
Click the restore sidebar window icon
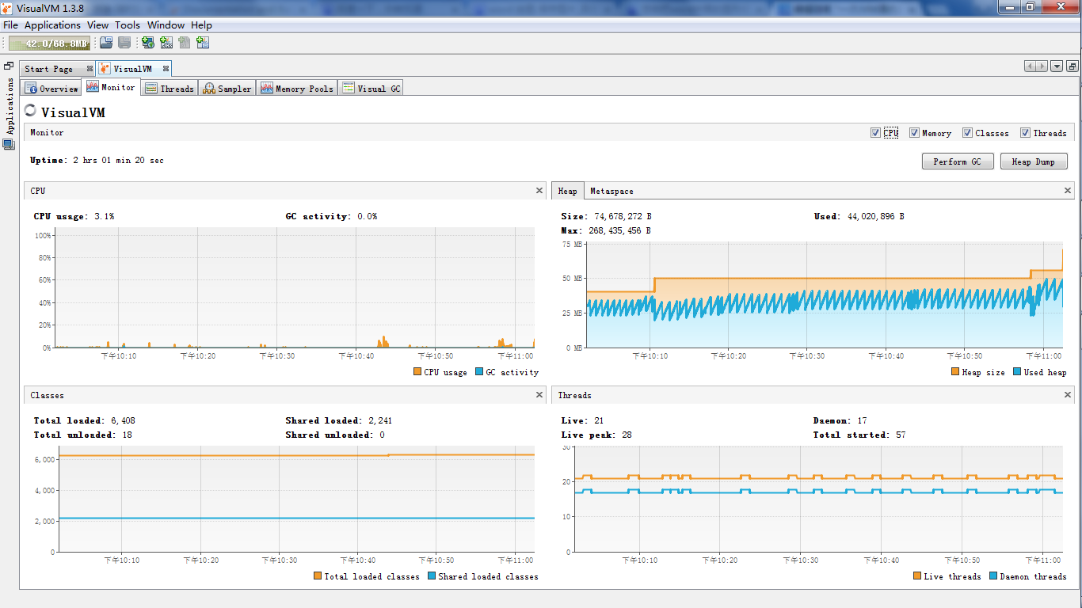click(9, 66)
